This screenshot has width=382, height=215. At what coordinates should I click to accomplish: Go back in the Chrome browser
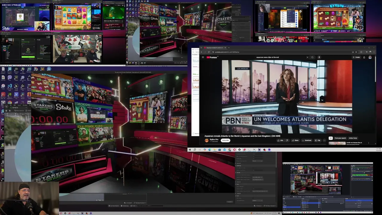click(x=201, y=52)
